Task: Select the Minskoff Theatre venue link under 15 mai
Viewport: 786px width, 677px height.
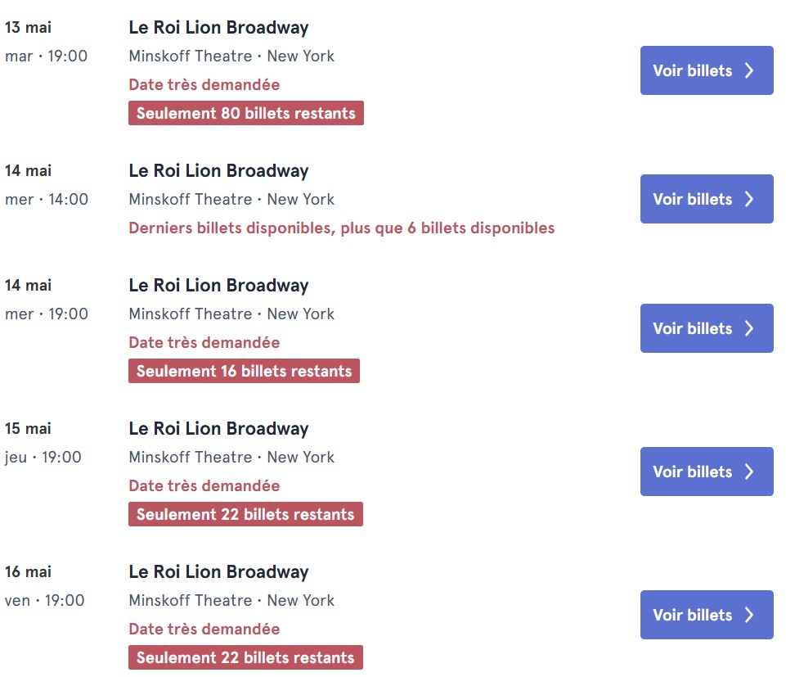Action: point(190,457)
